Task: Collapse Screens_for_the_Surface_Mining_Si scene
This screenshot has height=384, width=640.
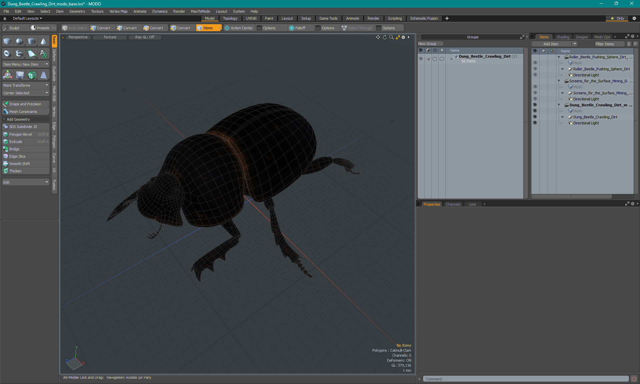Action: tap(559, 81)
